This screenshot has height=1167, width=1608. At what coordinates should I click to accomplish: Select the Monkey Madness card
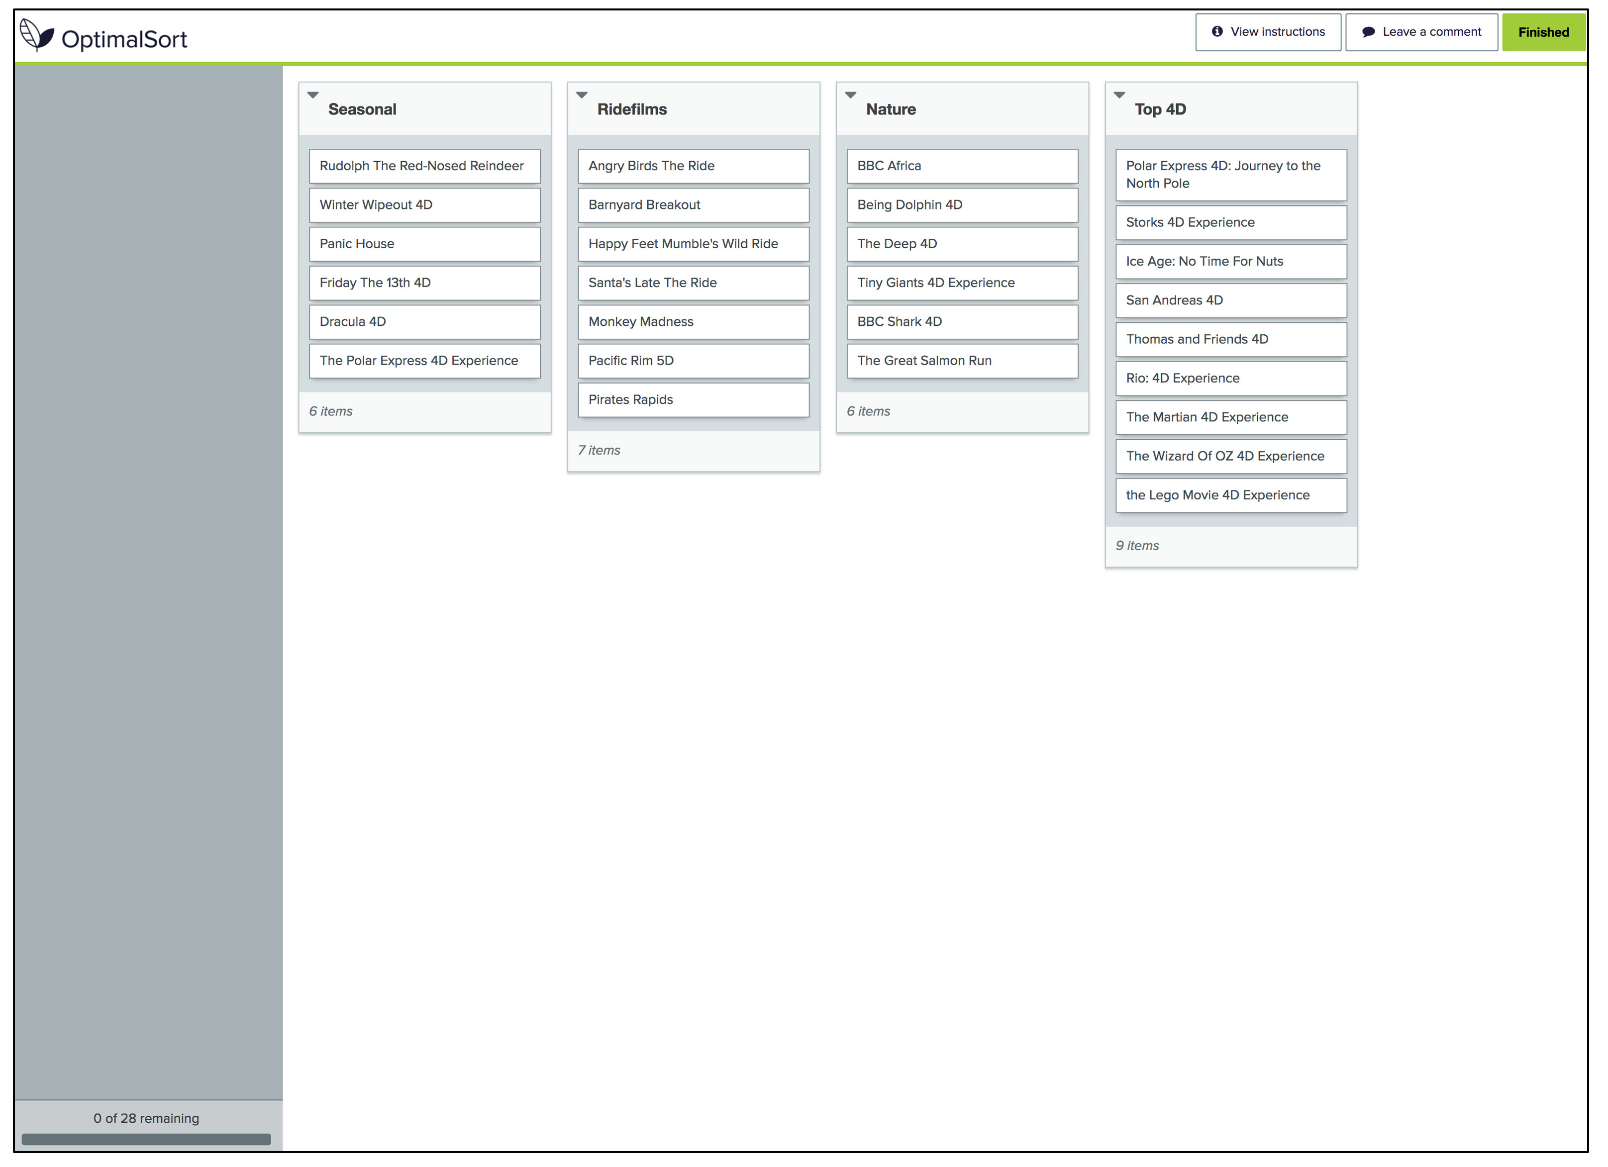pos(694,322)
